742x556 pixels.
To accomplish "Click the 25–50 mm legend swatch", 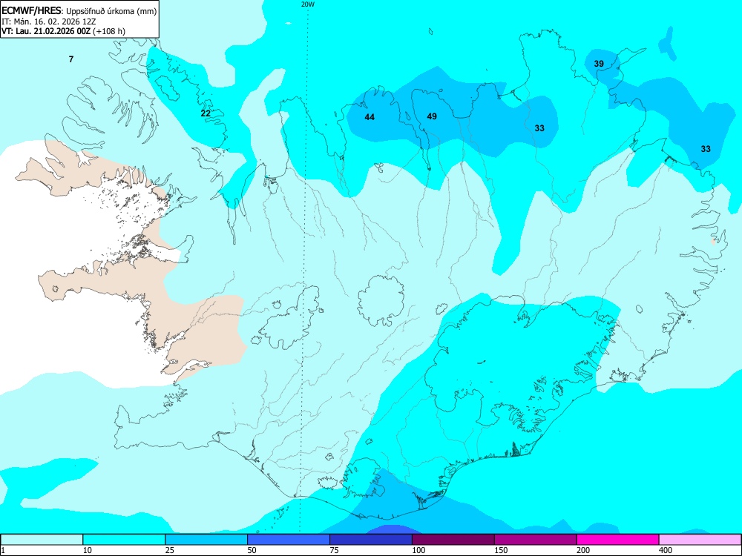I will click(206, 540).
